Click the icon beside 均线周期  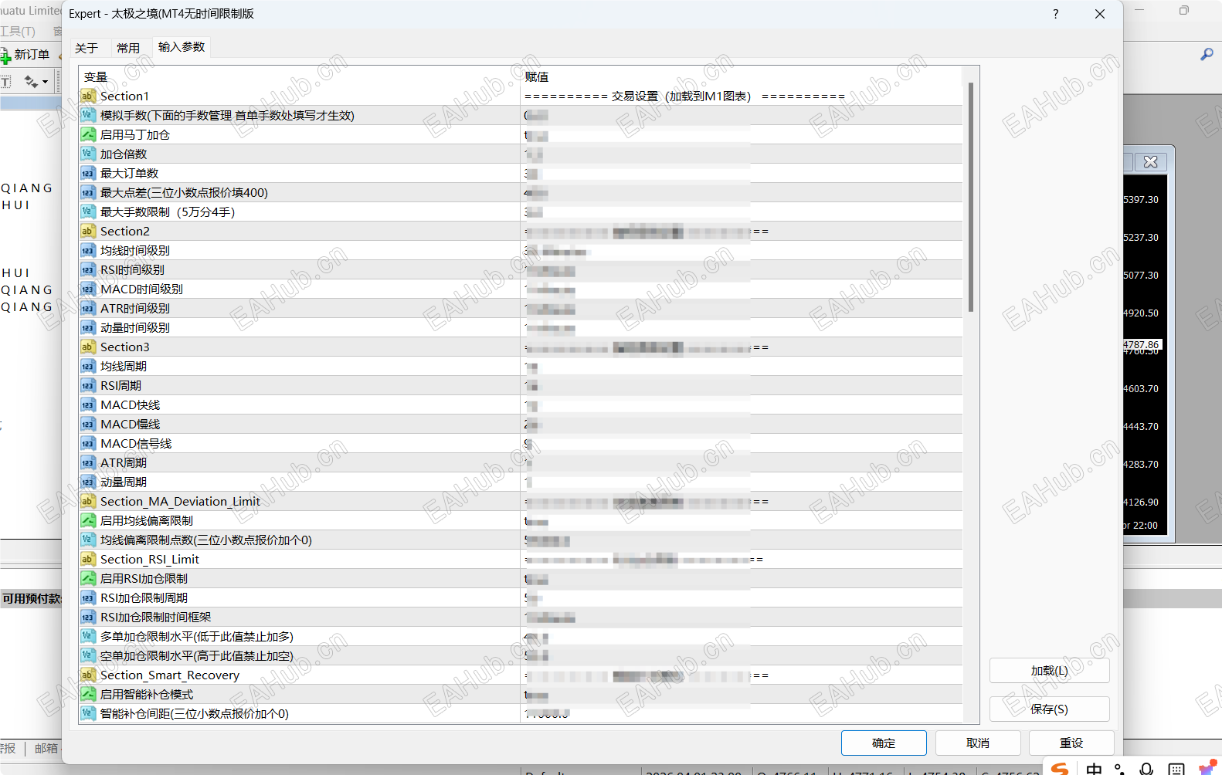87,366
